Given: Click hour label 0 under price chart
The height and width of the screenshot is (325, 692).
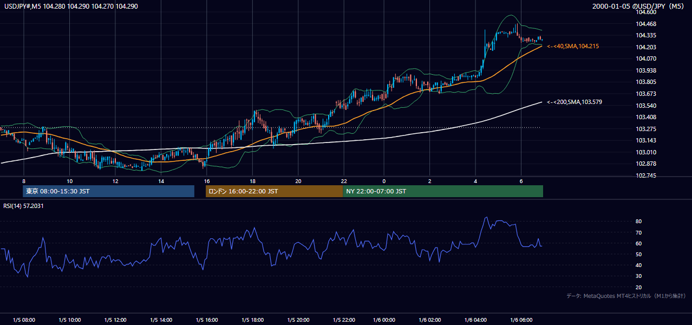Looking at the screenshot, I should (x=384, y=181).
